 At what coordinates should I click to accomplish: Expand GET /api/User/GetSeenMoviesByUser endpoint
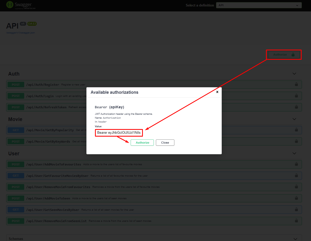pyautogui.click(x=154, y=210)
